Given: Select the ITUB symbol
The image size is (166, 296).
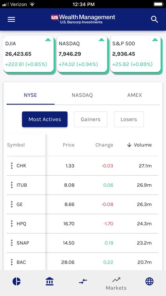Looking at the screenshot, I should click(22, 185).
